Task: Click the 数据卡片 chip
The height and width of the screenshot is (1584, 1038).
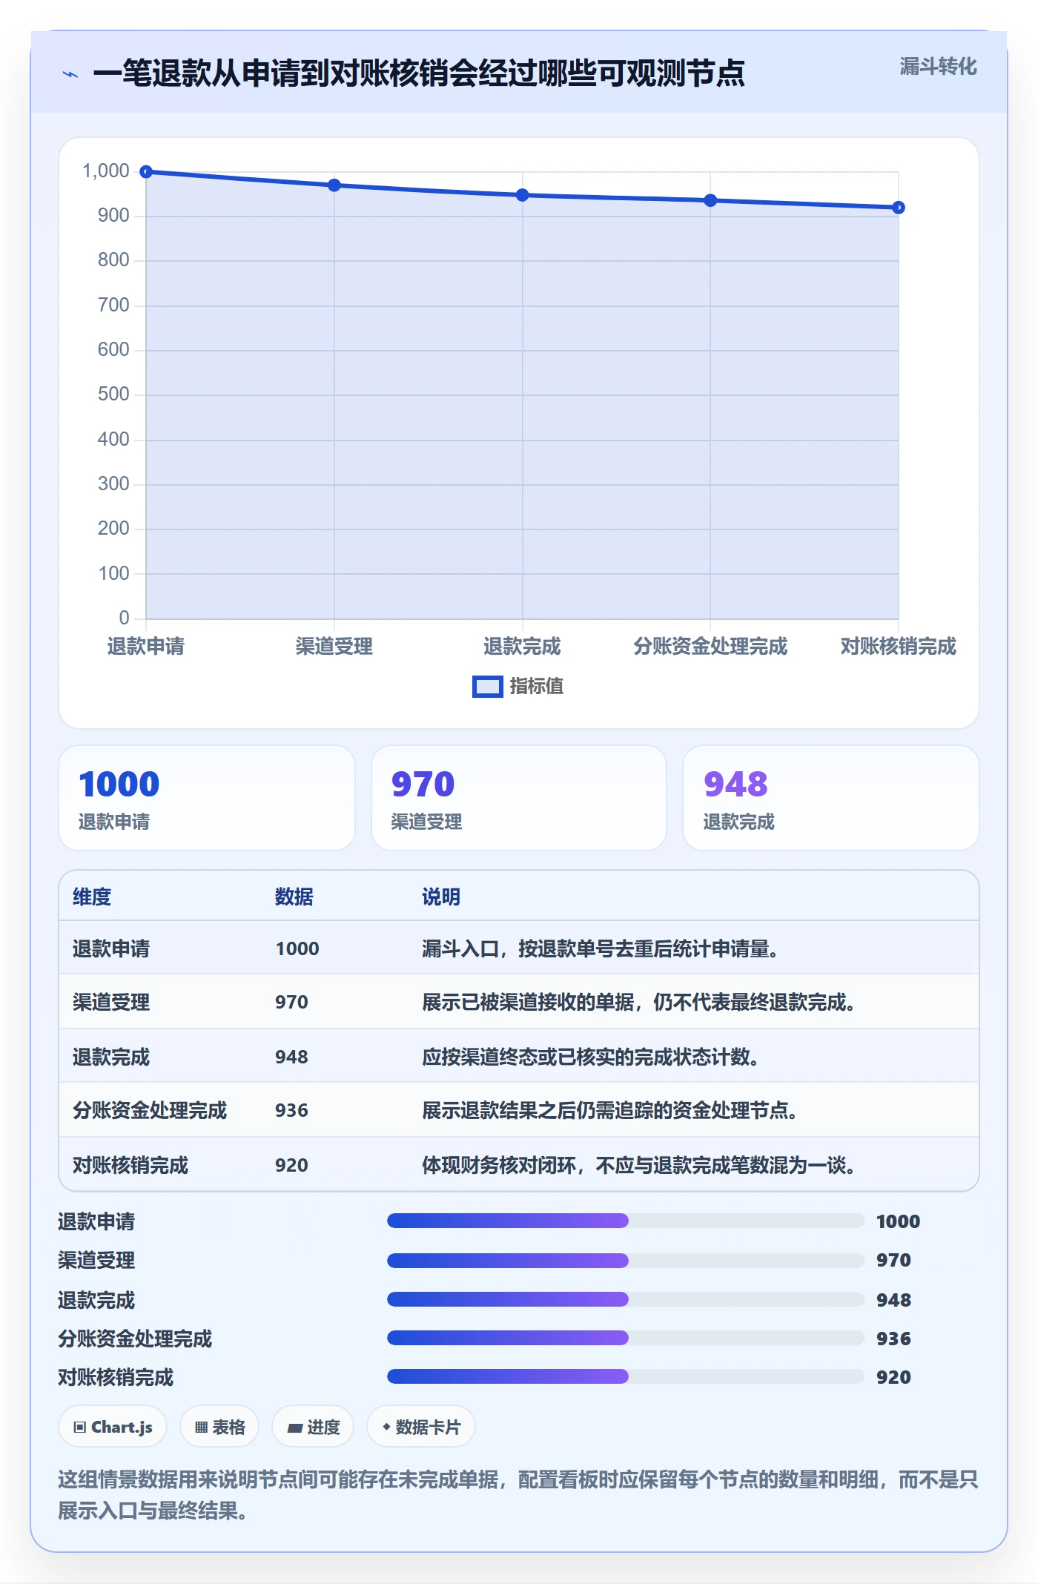Action: point(421,1427)
